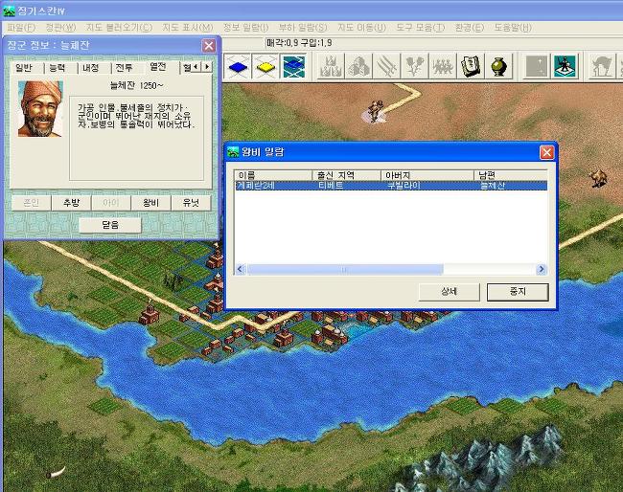Click the green vase toolbar icon
The width and height of the screenshot is (623, 492).
tap(499, 66)
